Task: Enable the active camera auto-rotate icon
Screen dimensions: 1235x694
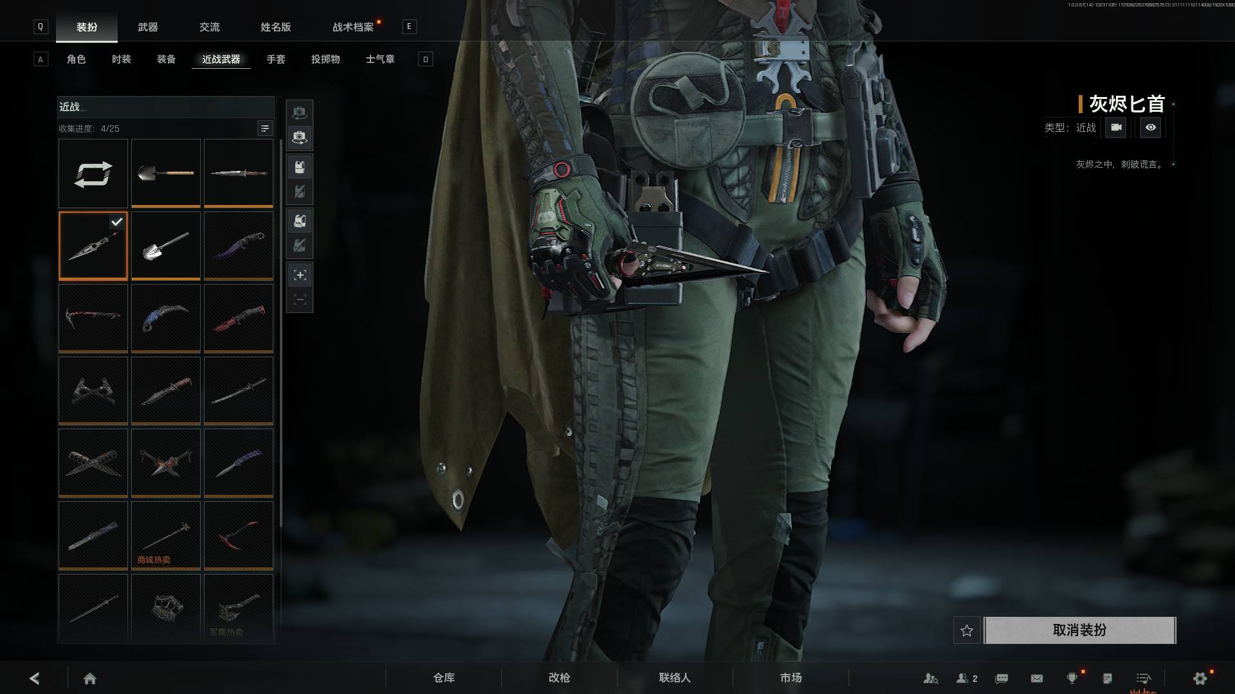Action: coord(300,138)
